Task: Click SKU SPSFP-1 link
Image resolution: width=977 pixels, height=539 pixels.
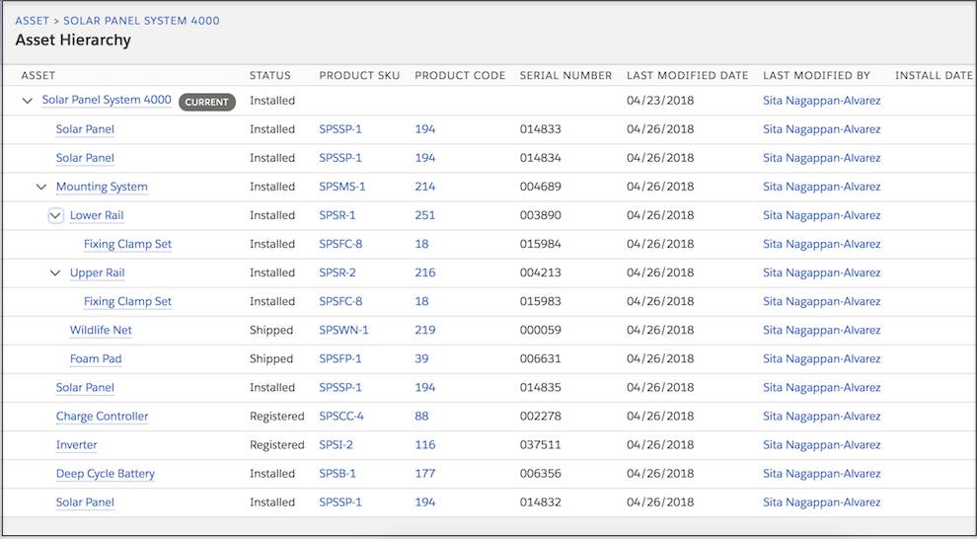Action: [x=340, y=358]
